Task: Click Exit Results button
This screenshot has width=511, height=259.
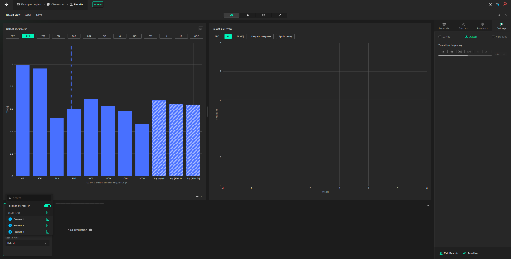Action: point(449,253)
